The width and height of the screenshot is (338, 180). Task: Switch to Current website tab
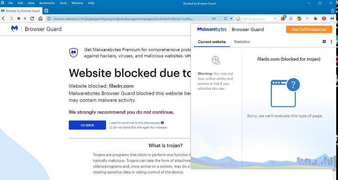pos(212,42)
